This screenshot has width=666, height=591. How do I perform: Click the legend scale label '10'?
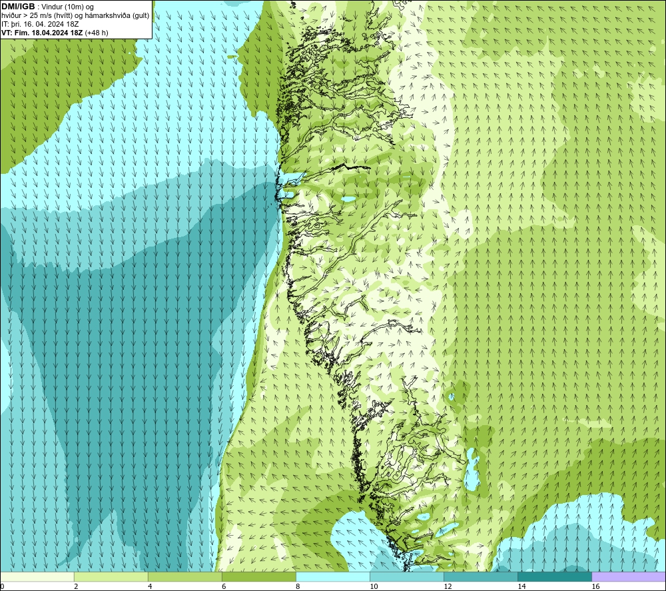[x=374, y=586]
